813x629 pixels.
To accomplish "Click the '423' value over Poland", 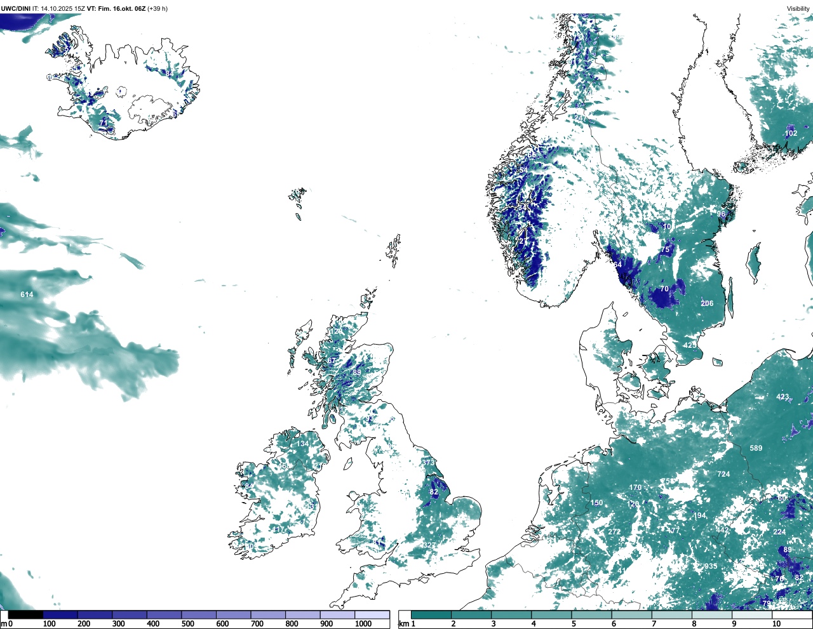I will click(x=783, y=397).
